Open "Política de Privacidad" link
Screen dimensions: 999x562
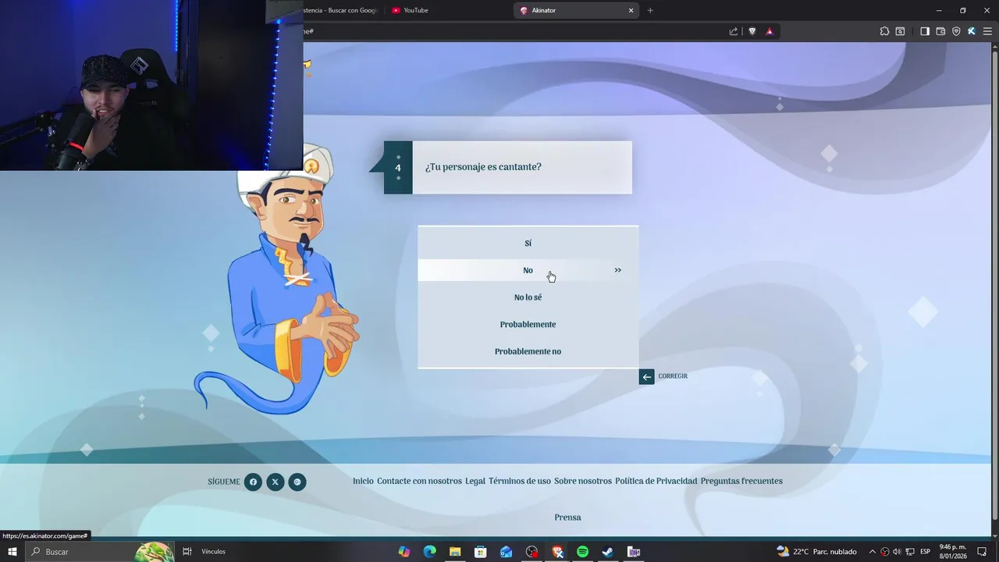[x=656, y=481]
